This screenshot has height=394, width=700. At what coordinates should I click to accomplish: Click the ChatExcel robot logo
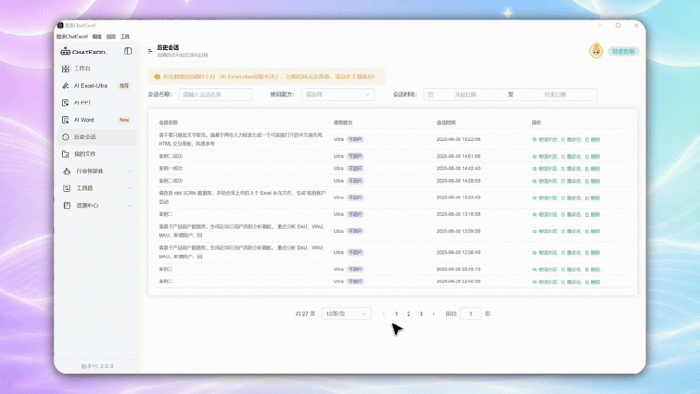[x=66, y=52]
